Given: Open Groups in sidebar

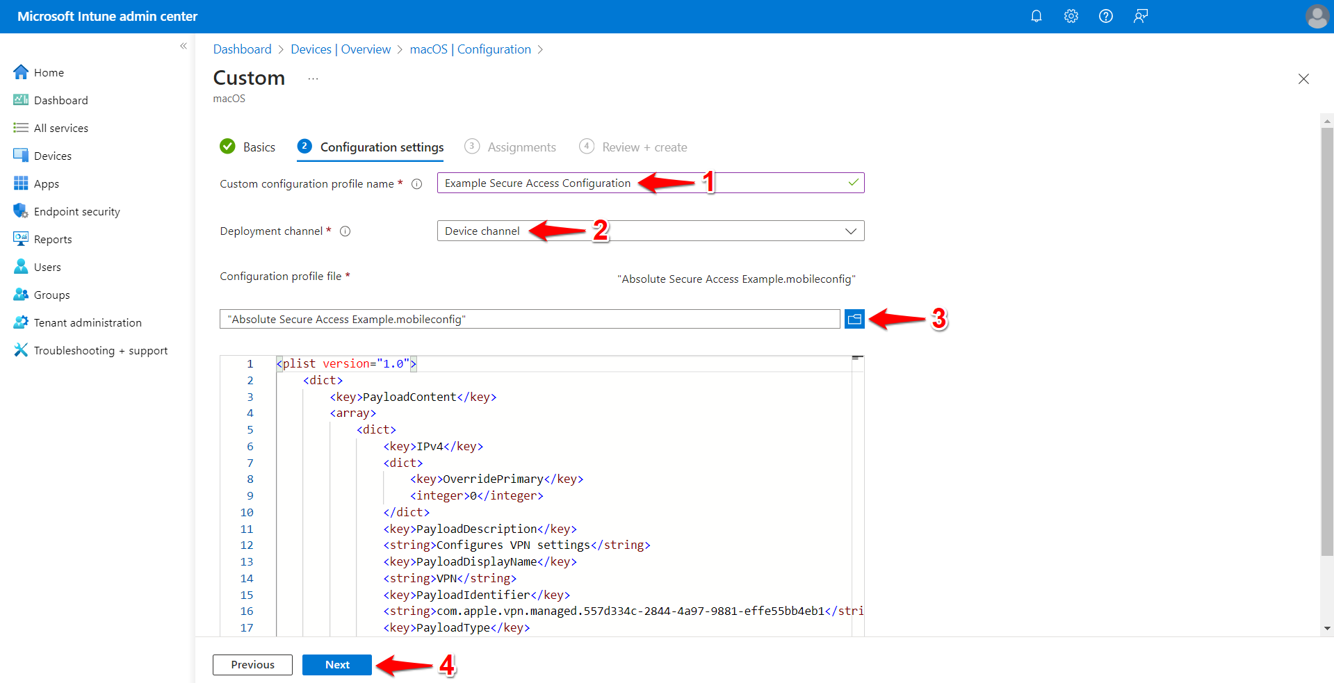Looking at the screenshot, I should [51, 295].
